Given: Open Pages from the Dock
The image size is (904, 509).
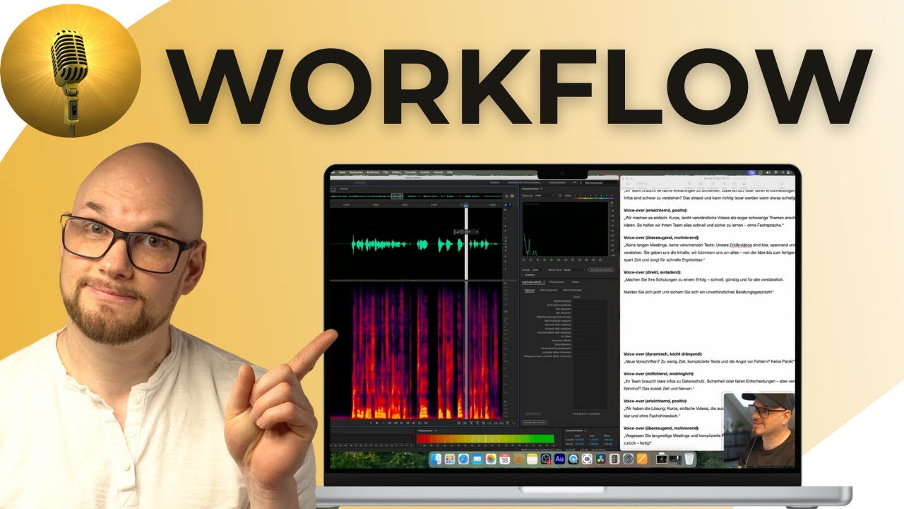Looking at the screenshot, I should pyautogui.click(x=642, y=459).
